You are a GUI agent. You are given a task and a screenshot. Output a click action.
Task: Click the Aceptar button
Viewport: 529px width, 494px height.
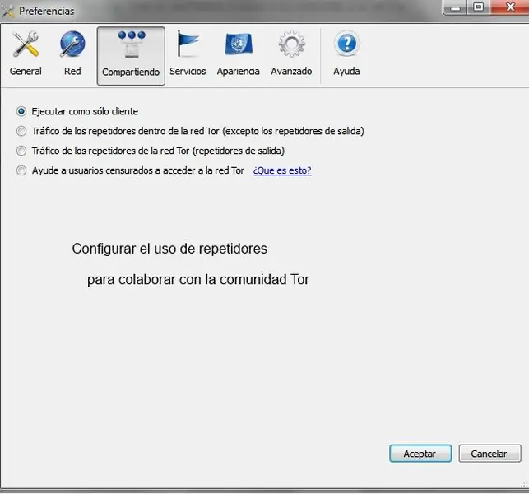(420, 453)
